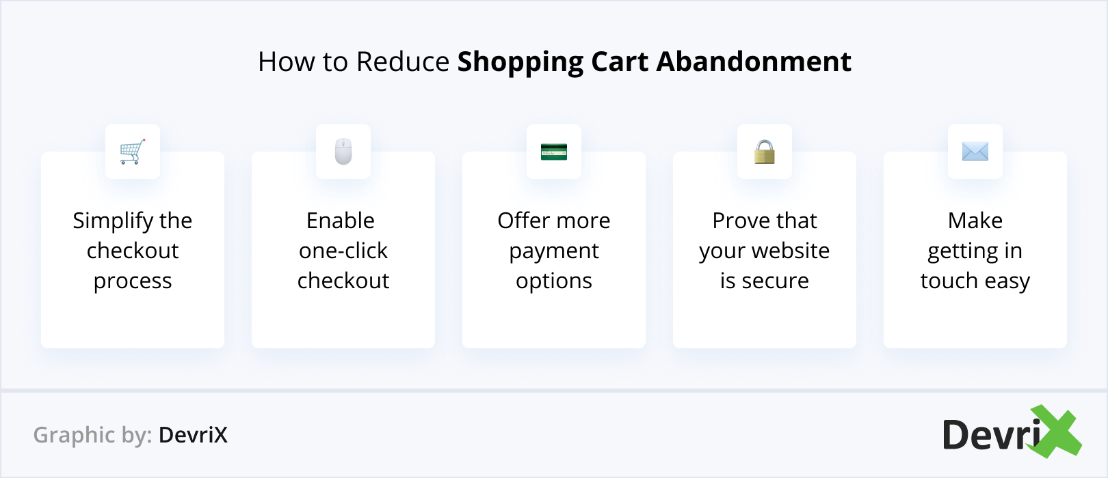Click the blue envelope icon
This screenshot has width=1108, height=478.
(975, 152)
